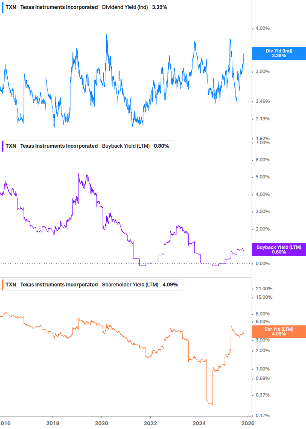Click the 6.00% tick on buyback yield axis

(x=262, y=160)
